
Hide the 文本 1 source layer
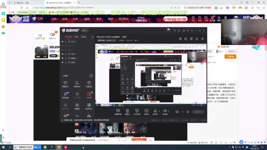pyautogui.click(x=62, y=54)
